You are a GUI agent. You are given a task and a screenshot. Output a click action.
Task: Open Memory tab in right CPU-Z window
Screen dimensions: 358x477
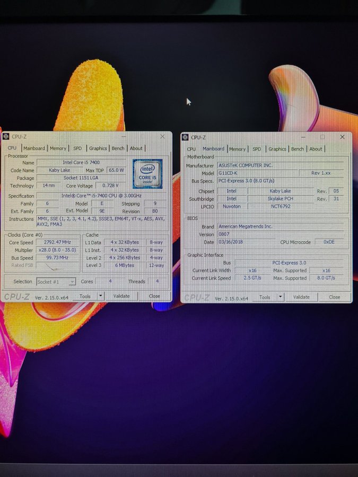click(237, 149)
